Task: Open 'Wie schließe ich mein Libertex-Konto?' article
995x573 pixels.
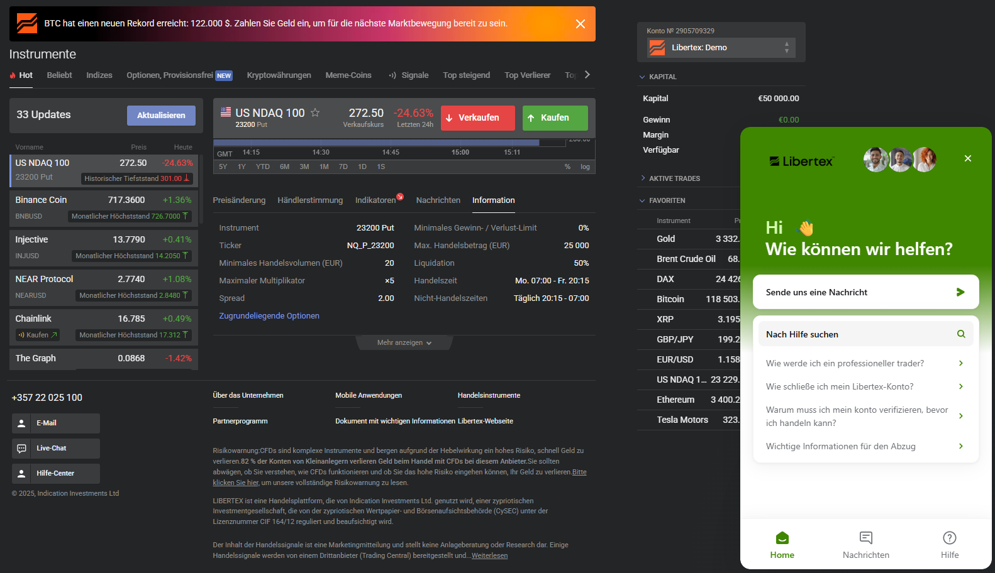Action: point(865,386)
